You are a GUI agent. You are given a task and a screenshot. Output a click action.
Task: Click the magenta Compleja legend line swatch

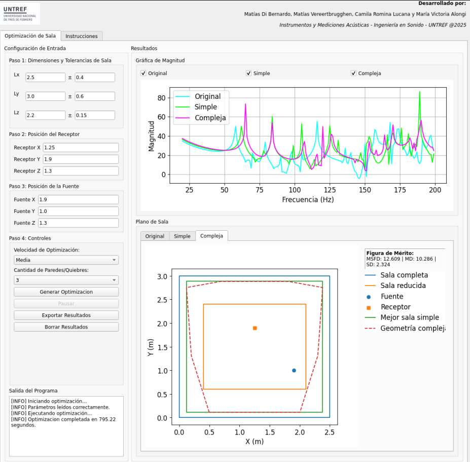coord(182,118)
